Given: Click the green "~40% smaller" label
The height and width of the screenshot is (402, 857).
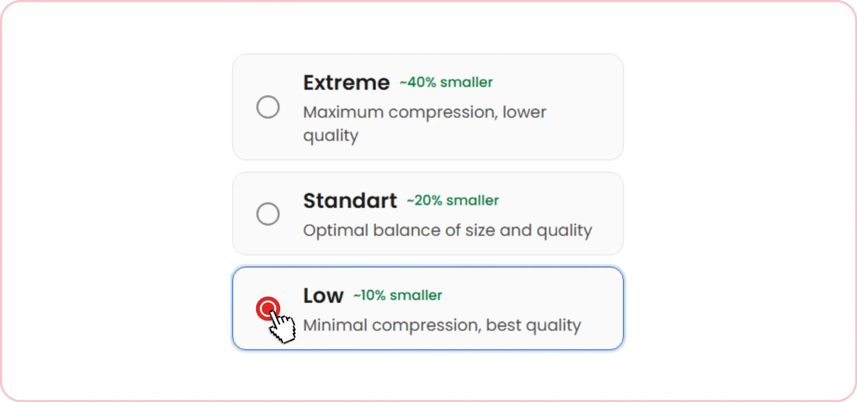Looking at the screenshot, I should pos(446,82).
